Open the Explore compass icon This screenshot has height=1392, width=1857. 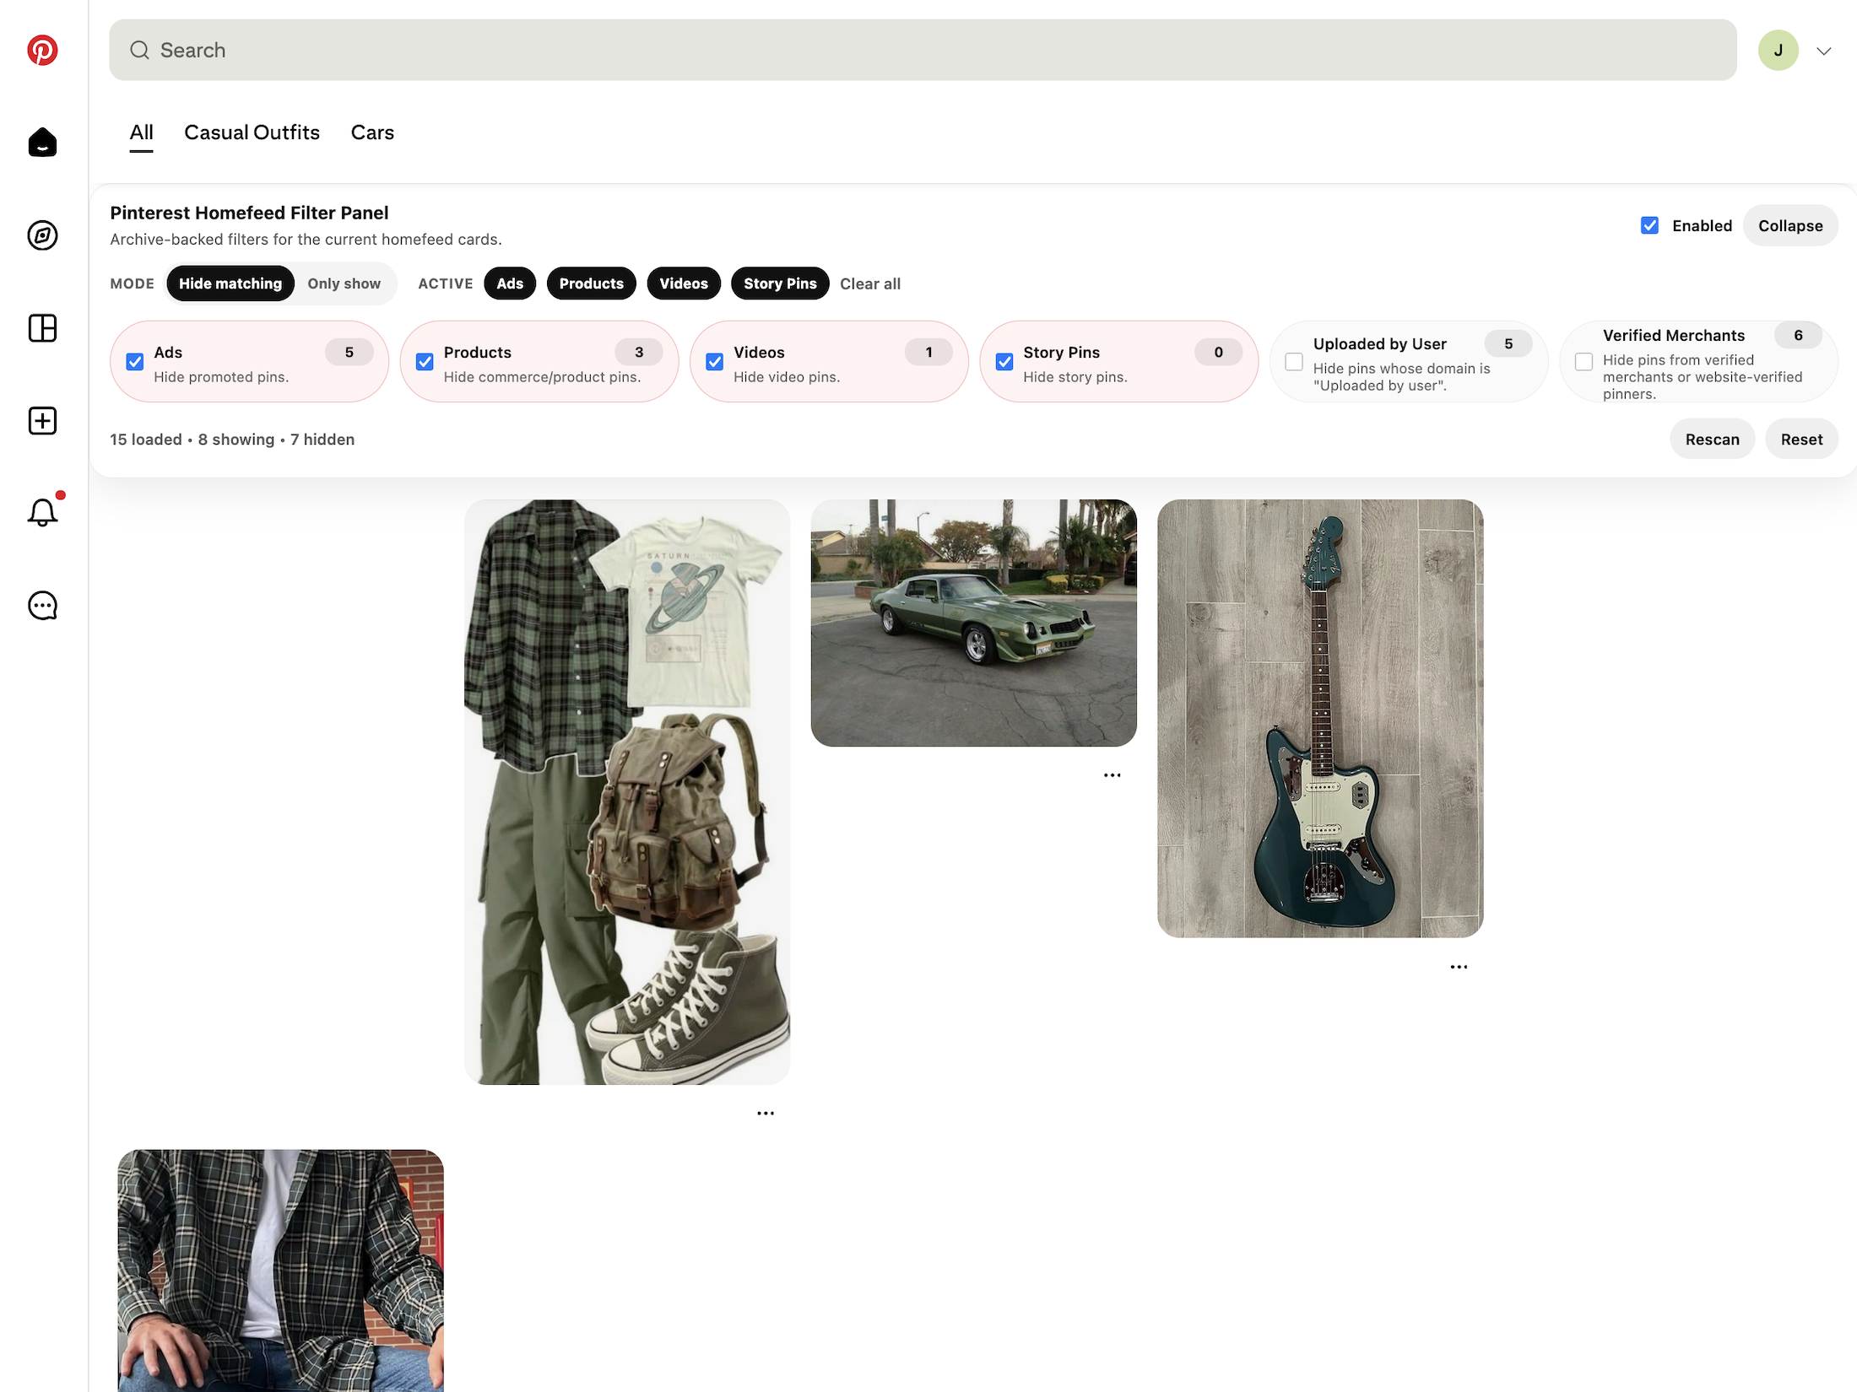click(x=42, y=235)
